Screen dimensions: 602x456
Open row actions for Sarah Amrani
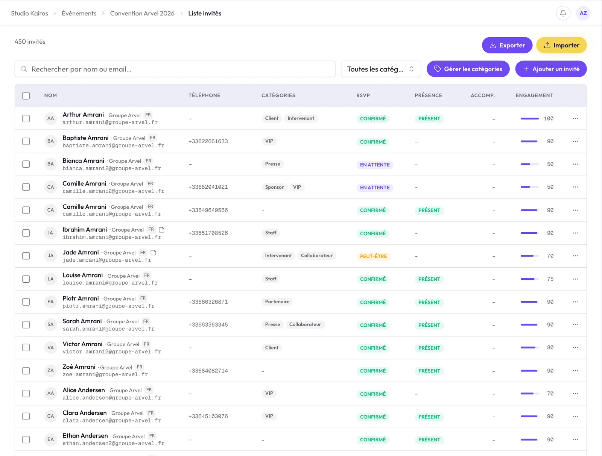(575, 325)
